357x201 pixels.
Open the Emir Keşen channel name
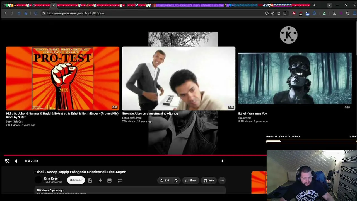coord(52,178)
